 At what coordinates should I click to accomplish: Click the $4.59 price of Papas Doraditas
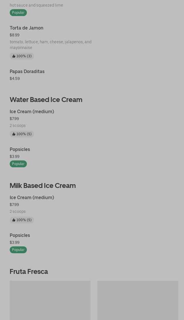tap(15, 78)
